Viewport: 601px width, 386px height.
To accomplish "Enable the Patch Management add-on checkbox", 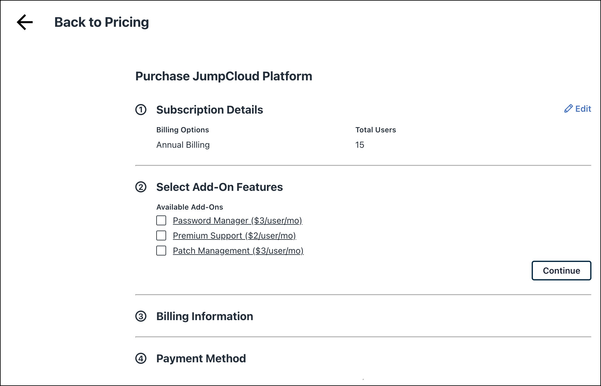I will point(161,251).
